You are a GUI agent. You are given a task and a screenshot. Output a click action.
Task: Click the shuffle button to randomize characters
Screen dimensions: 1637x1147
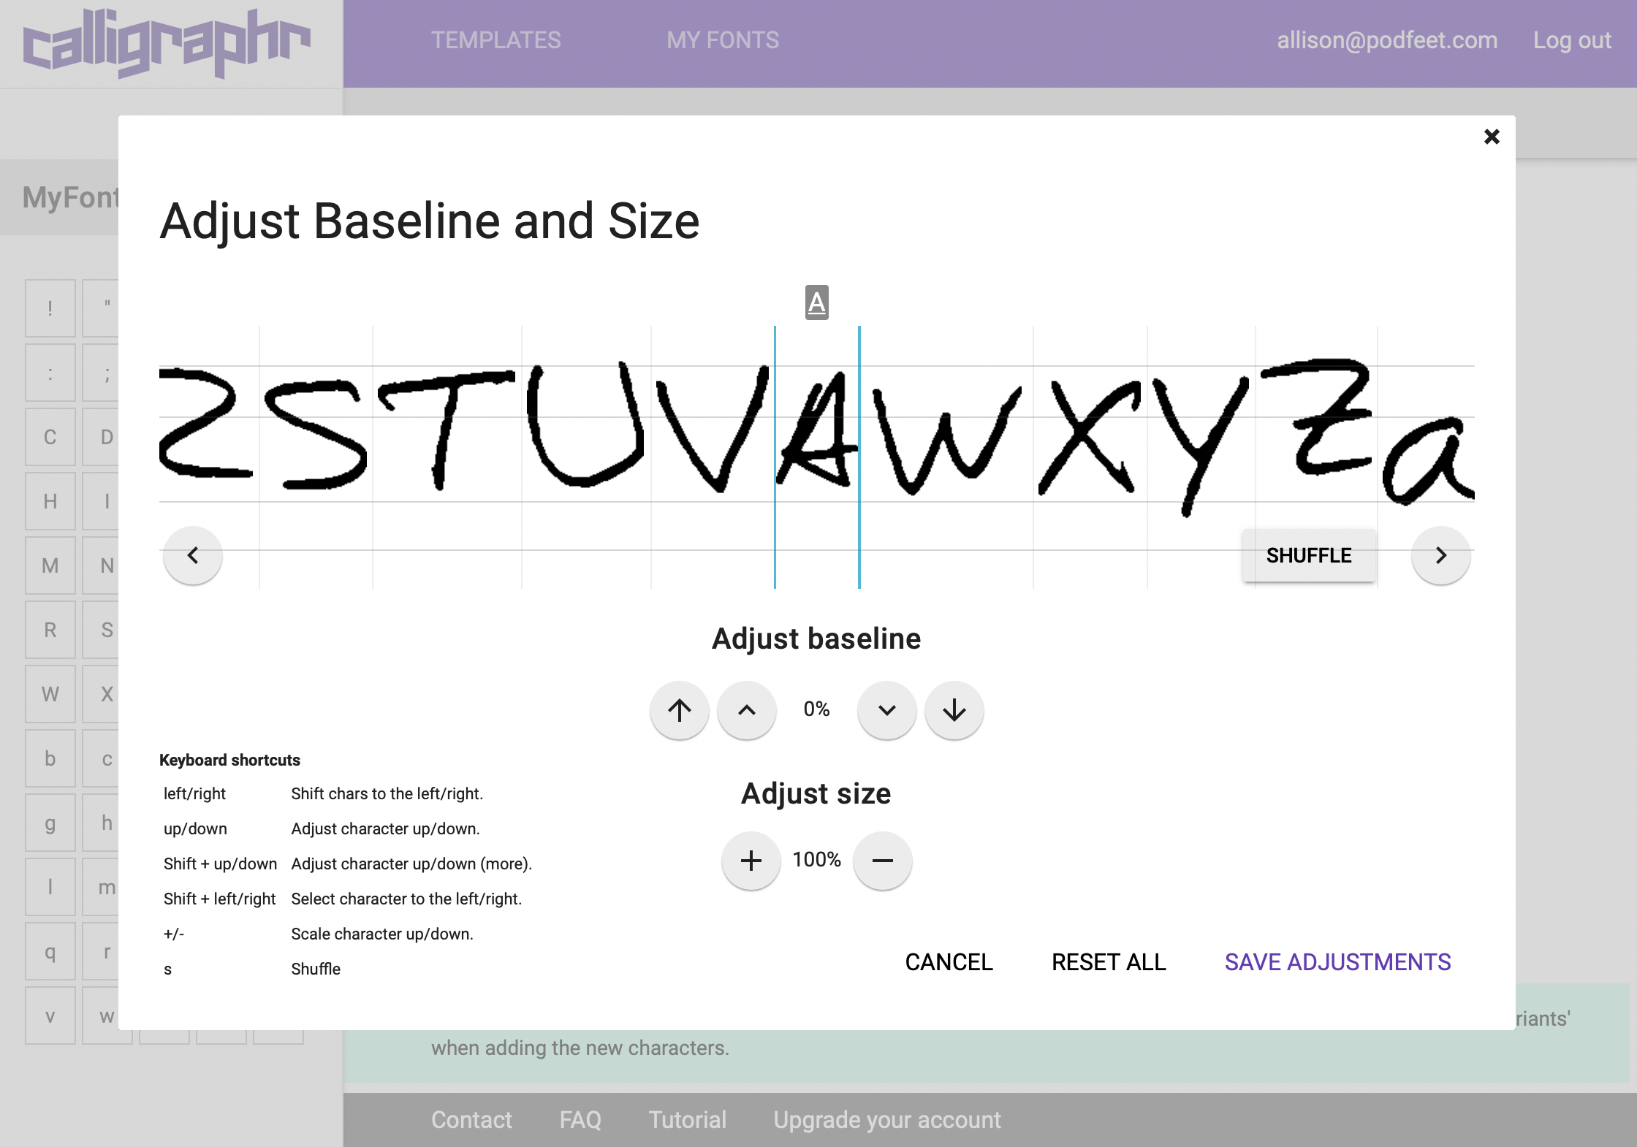[1309, 555]
